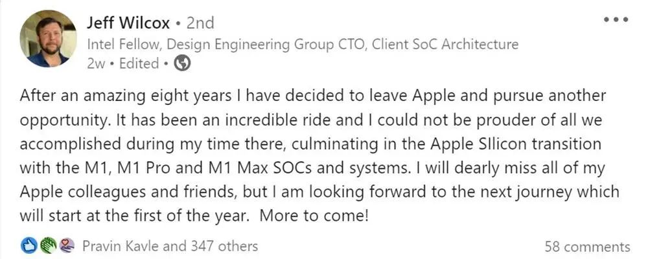Click the blue thumbs-up Like reaction icon
This screenshot has width=648, height=259.
[x=29, y=246]
